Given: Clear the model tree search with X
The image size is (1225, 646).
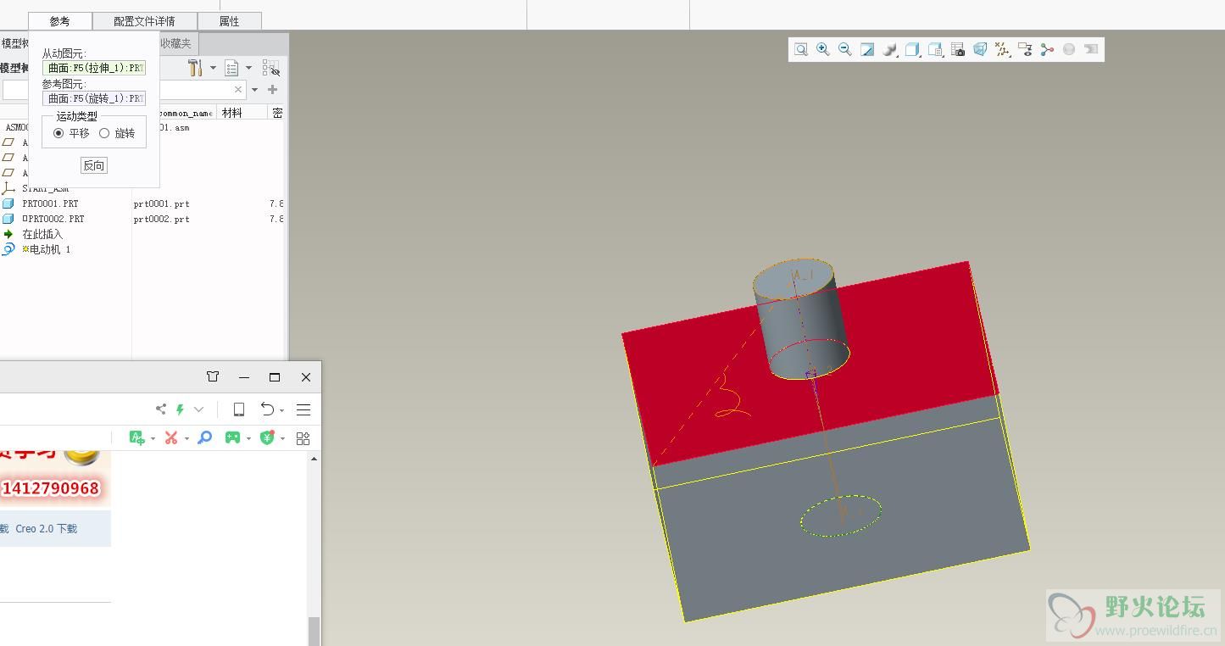Looking at the screenshot, I should click(x=238, y=90).
